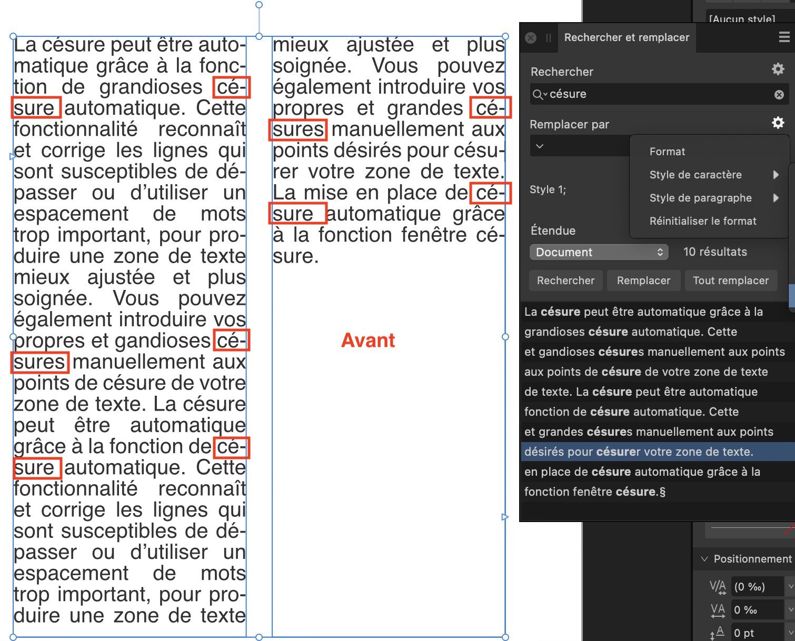Open the kerning field dropdown arrow
This screenshot has width=795, height=641.
[x=790, y=587]
